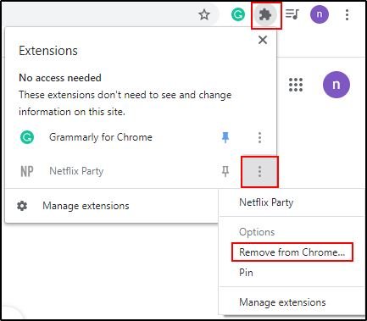Click the gear icon beside Manage extensions
The height and width of the screenshot is (321, 367).
[22, 206]
